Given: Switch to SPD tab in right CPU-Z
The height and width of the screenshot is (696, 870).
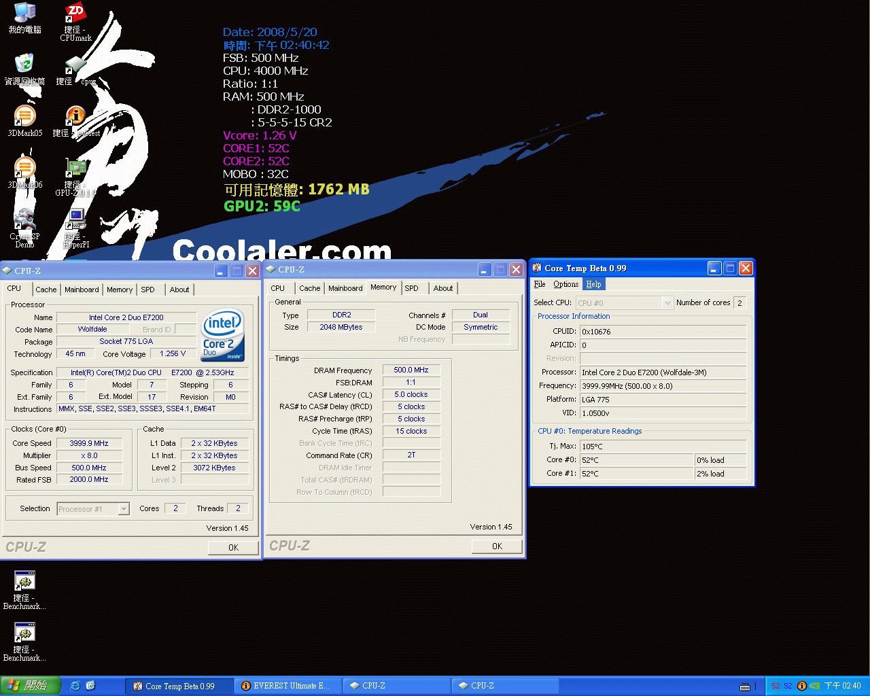Looking at the screenshot, I should pyautogui.click(x=412, y=288).
